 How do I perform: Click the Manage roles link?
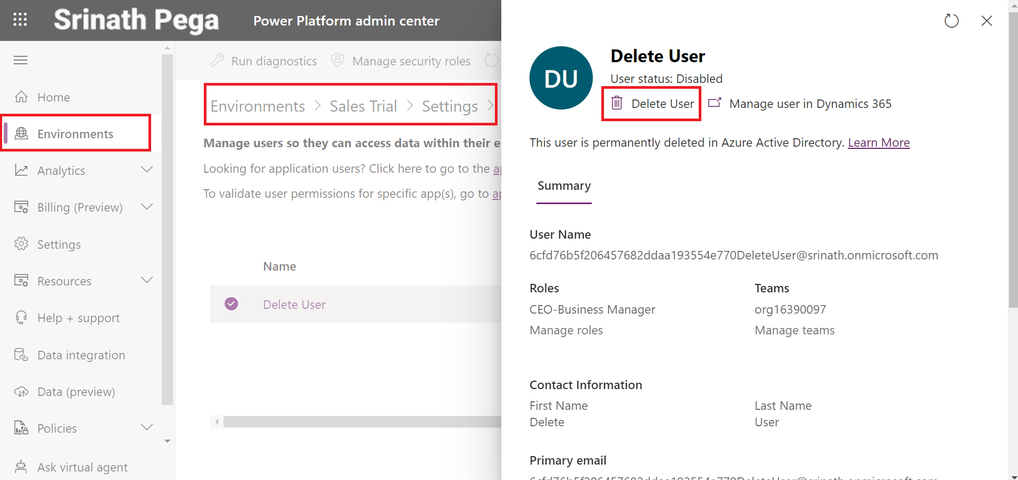click(566, 330)
